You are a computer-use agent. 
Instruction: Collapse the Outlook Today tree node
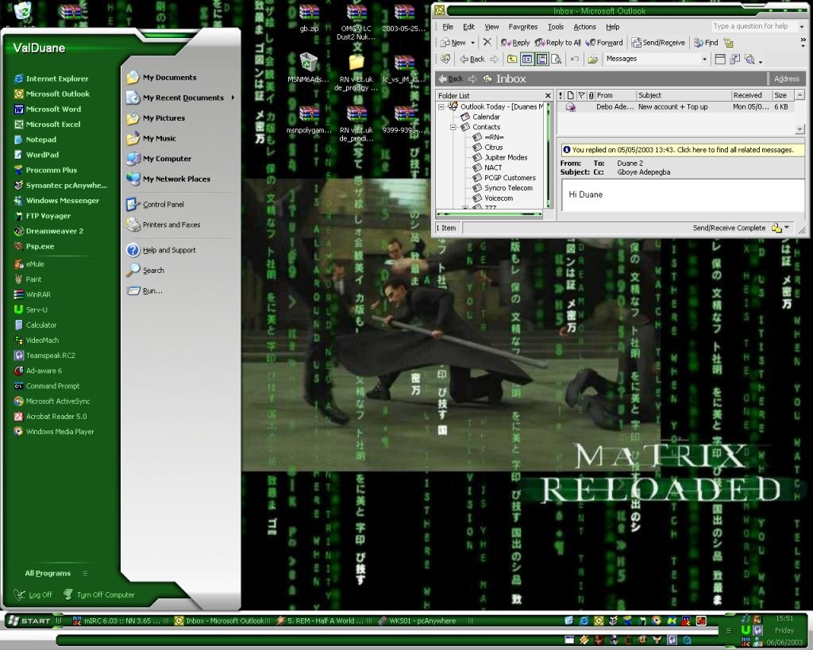pyautogui.click(x=441, y=107)
